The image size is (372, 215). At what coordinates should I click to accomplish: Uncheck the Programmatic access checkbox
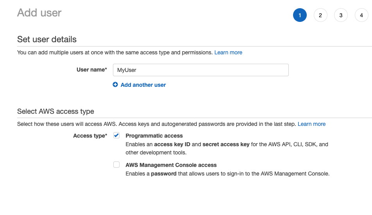tap(116, 136)
